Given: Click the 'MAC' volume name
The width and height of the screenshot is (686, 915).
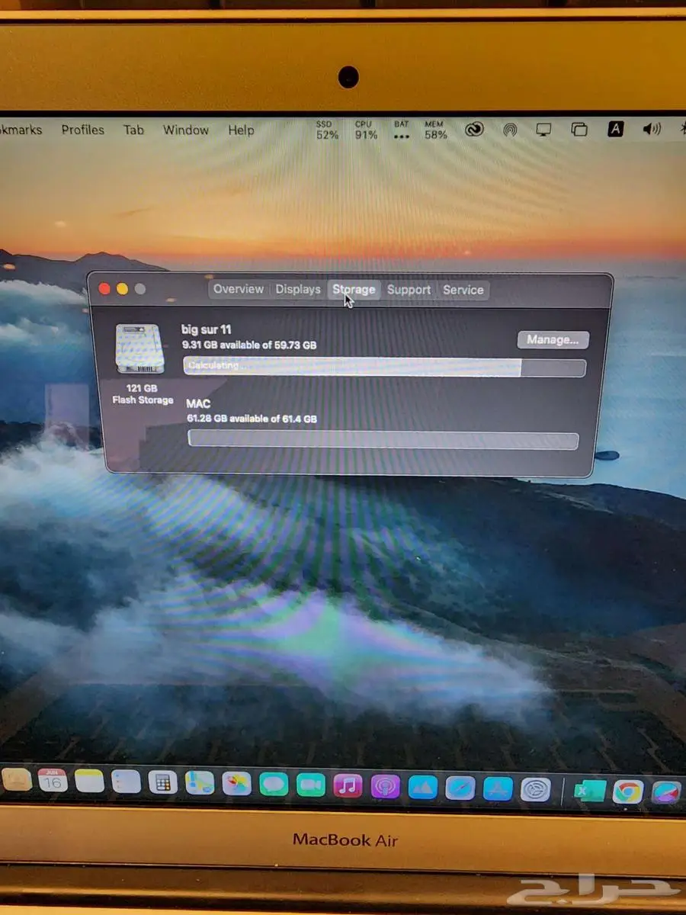Looking at the screenshot, I should 198,403.
